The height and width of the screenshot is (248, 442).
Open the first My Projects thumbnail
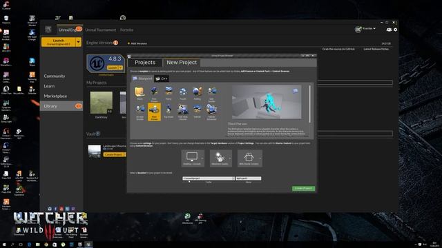[x=102, y=103]
